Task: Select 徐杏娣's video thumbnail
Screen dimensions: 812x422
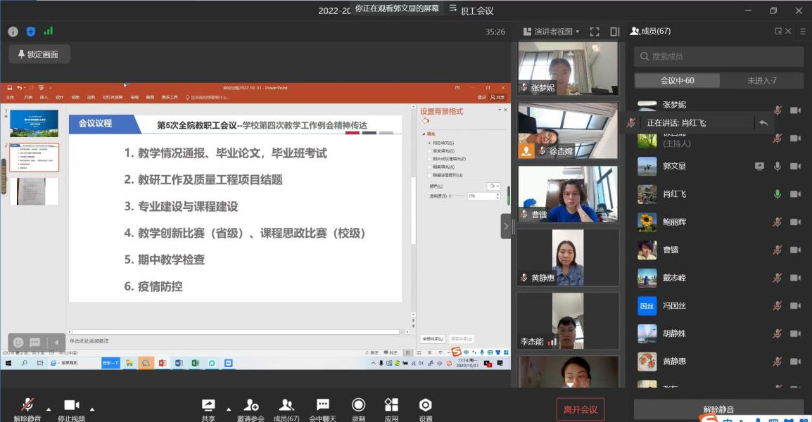Action: 568,131
